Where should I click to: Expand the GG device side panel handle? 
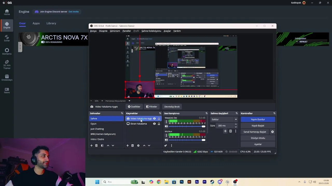[x=20, y=47]
